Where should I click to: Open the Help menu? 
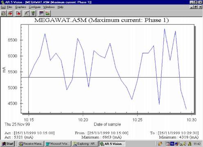(x=60, y=7)
